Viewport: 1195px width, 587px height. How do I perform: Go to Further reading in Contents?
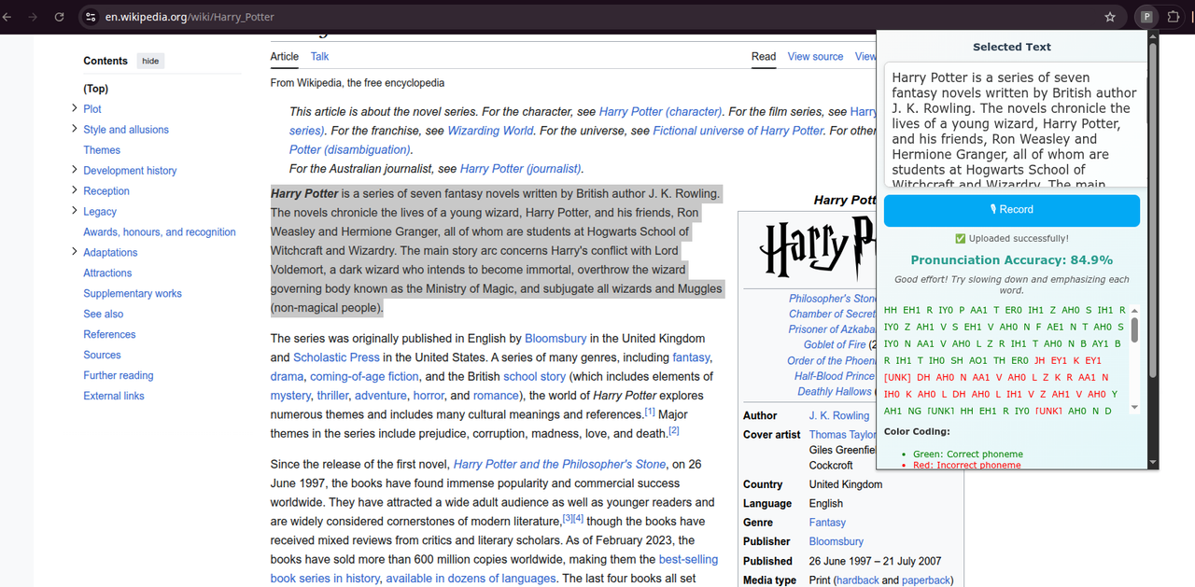[x=119, y=376]
